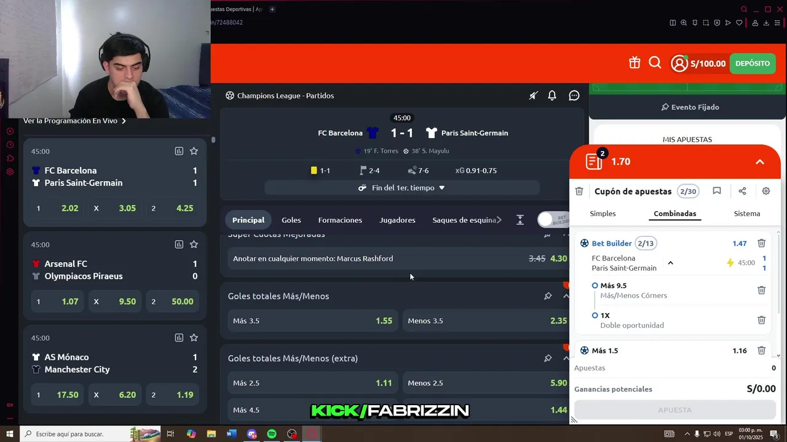The width and height of the screenshot is (787, 442).
Task: Open Ver la Programación En Vivo link
Action: tap(74, 121)
